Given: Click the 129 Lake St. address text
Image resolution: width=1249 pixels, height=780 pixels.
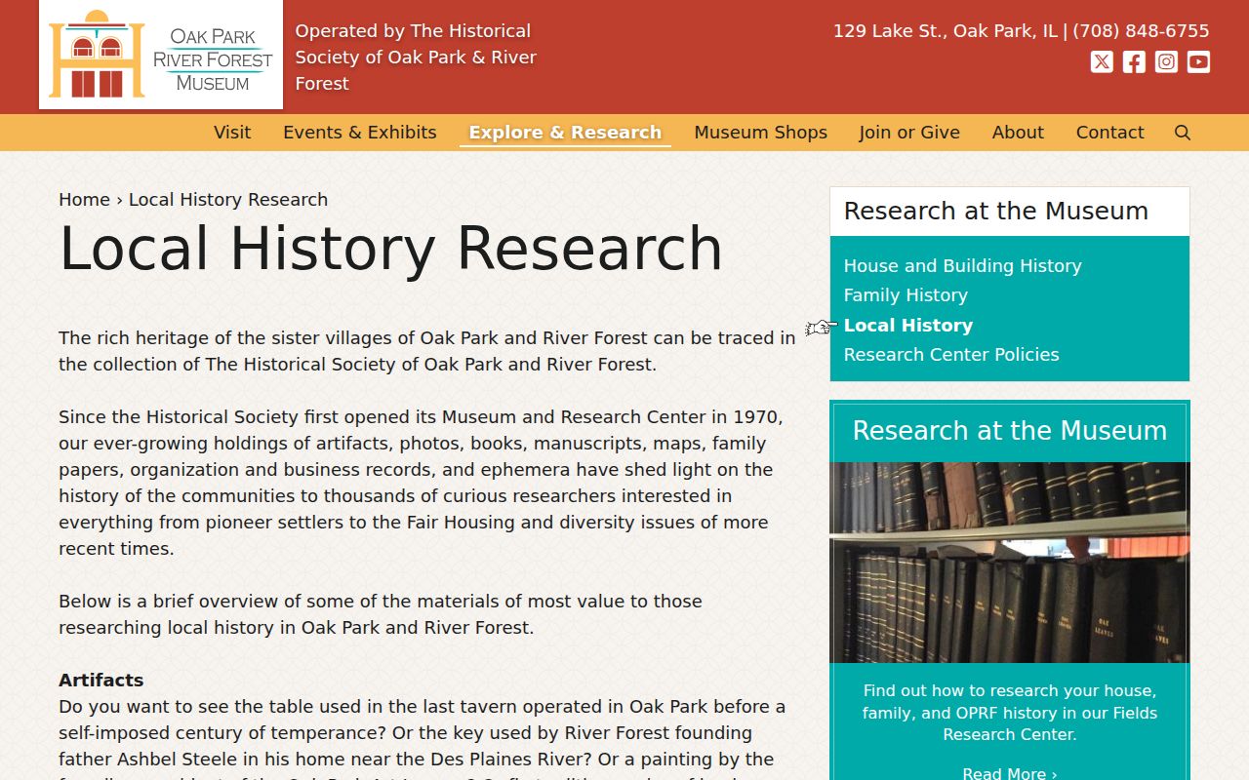Looking at the screenshot, I should click(945, 31).
